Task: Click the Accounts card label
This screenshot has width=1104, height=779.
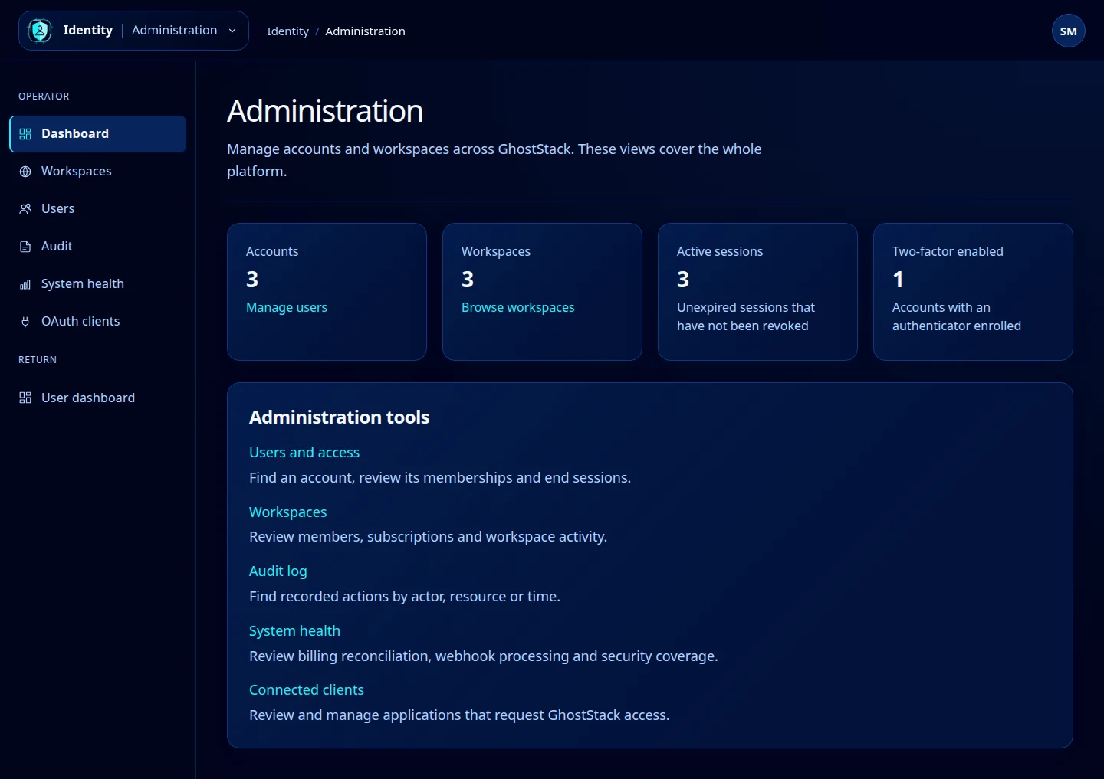Action: click(272, 251)
